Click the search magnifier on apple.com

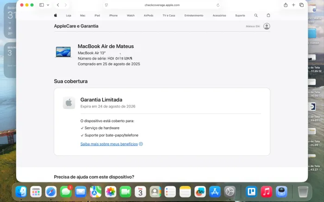[x=256, y=15]
